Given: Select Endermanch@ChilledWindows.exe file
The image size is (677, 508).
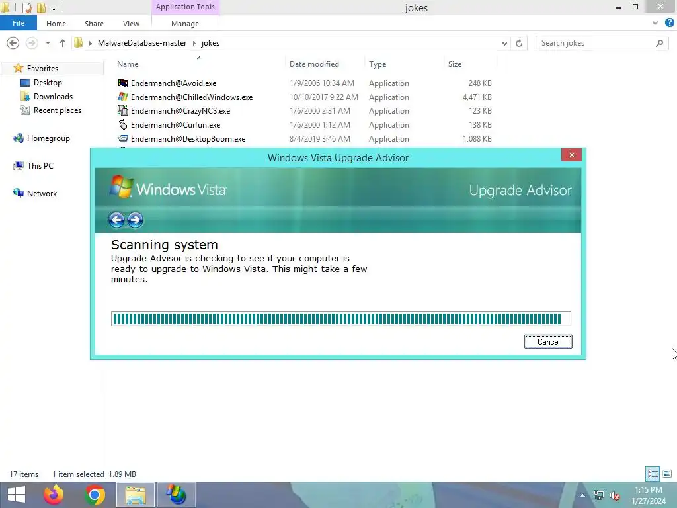Looking at the screenshot, I should pos(192,97).
